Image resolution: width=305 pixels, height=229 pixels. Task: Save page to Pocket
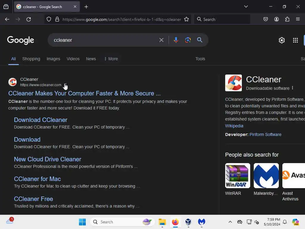(265, 19)
